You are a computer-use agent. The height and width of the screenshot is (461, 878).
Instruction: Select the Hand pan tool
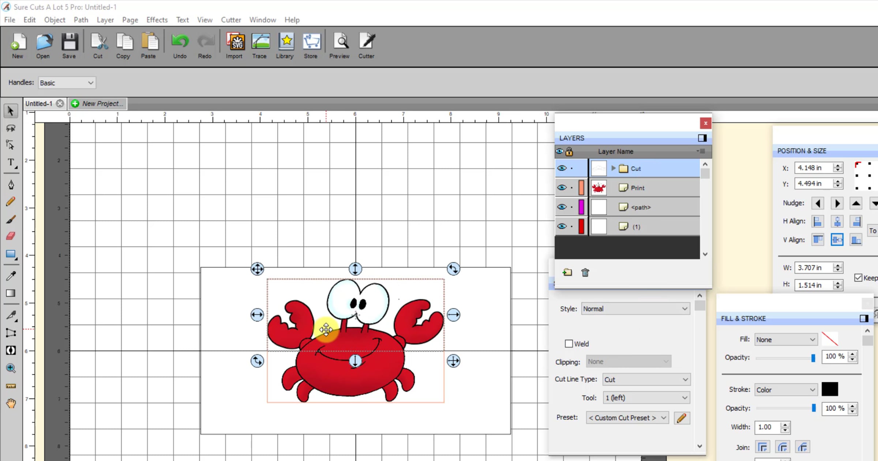point(11,403)
